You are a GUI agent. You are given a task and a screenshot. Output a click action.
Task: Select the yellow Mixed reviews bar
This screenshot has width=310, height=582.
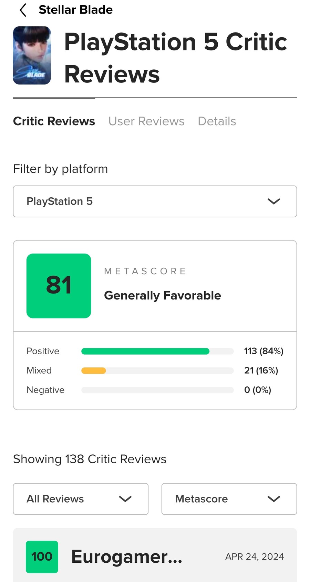[x=93, y=371]
